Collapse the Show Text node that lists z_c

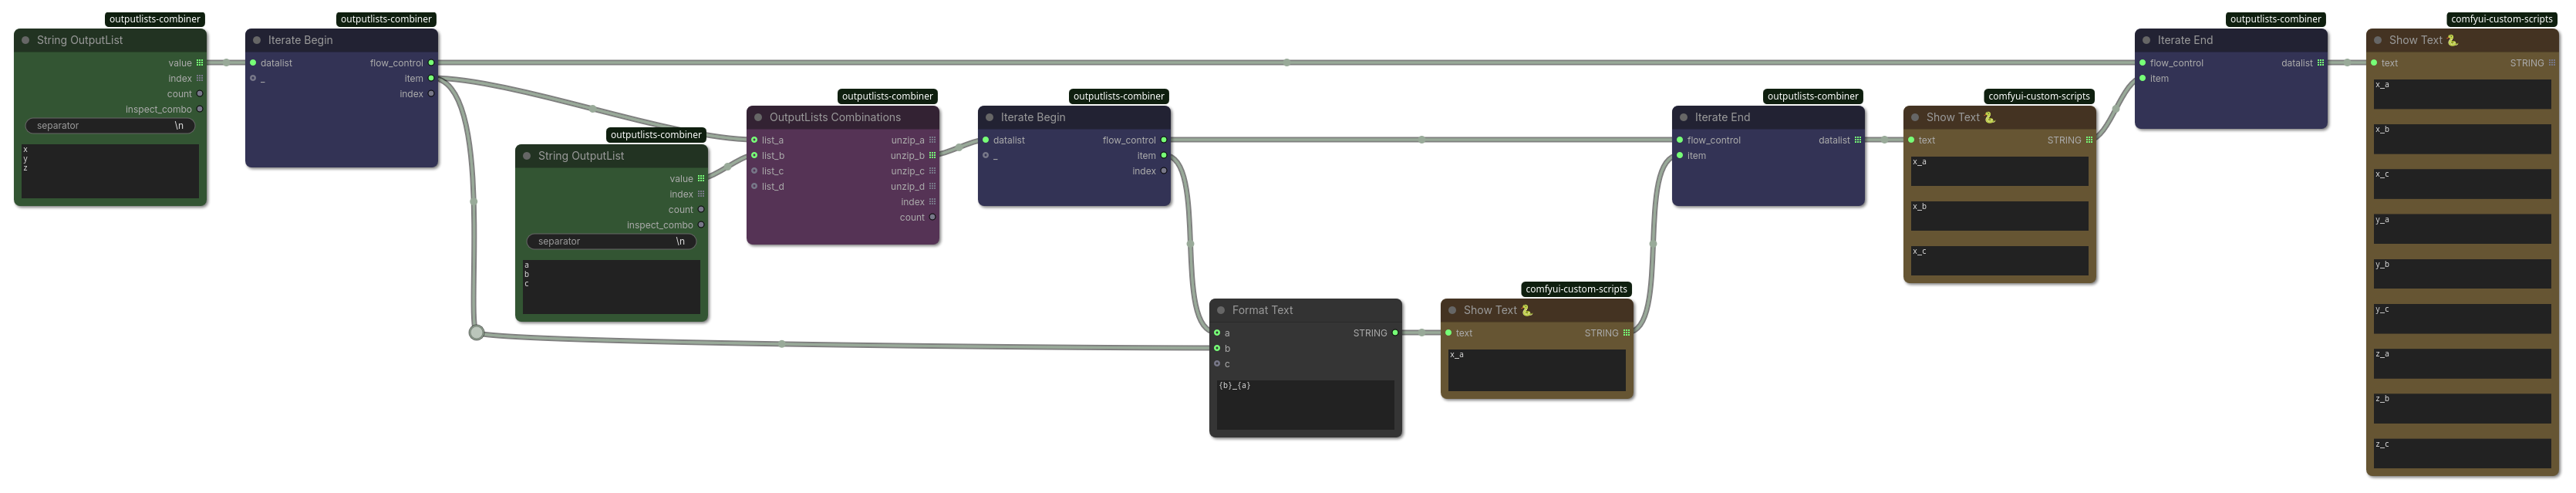pos(2378,40)
